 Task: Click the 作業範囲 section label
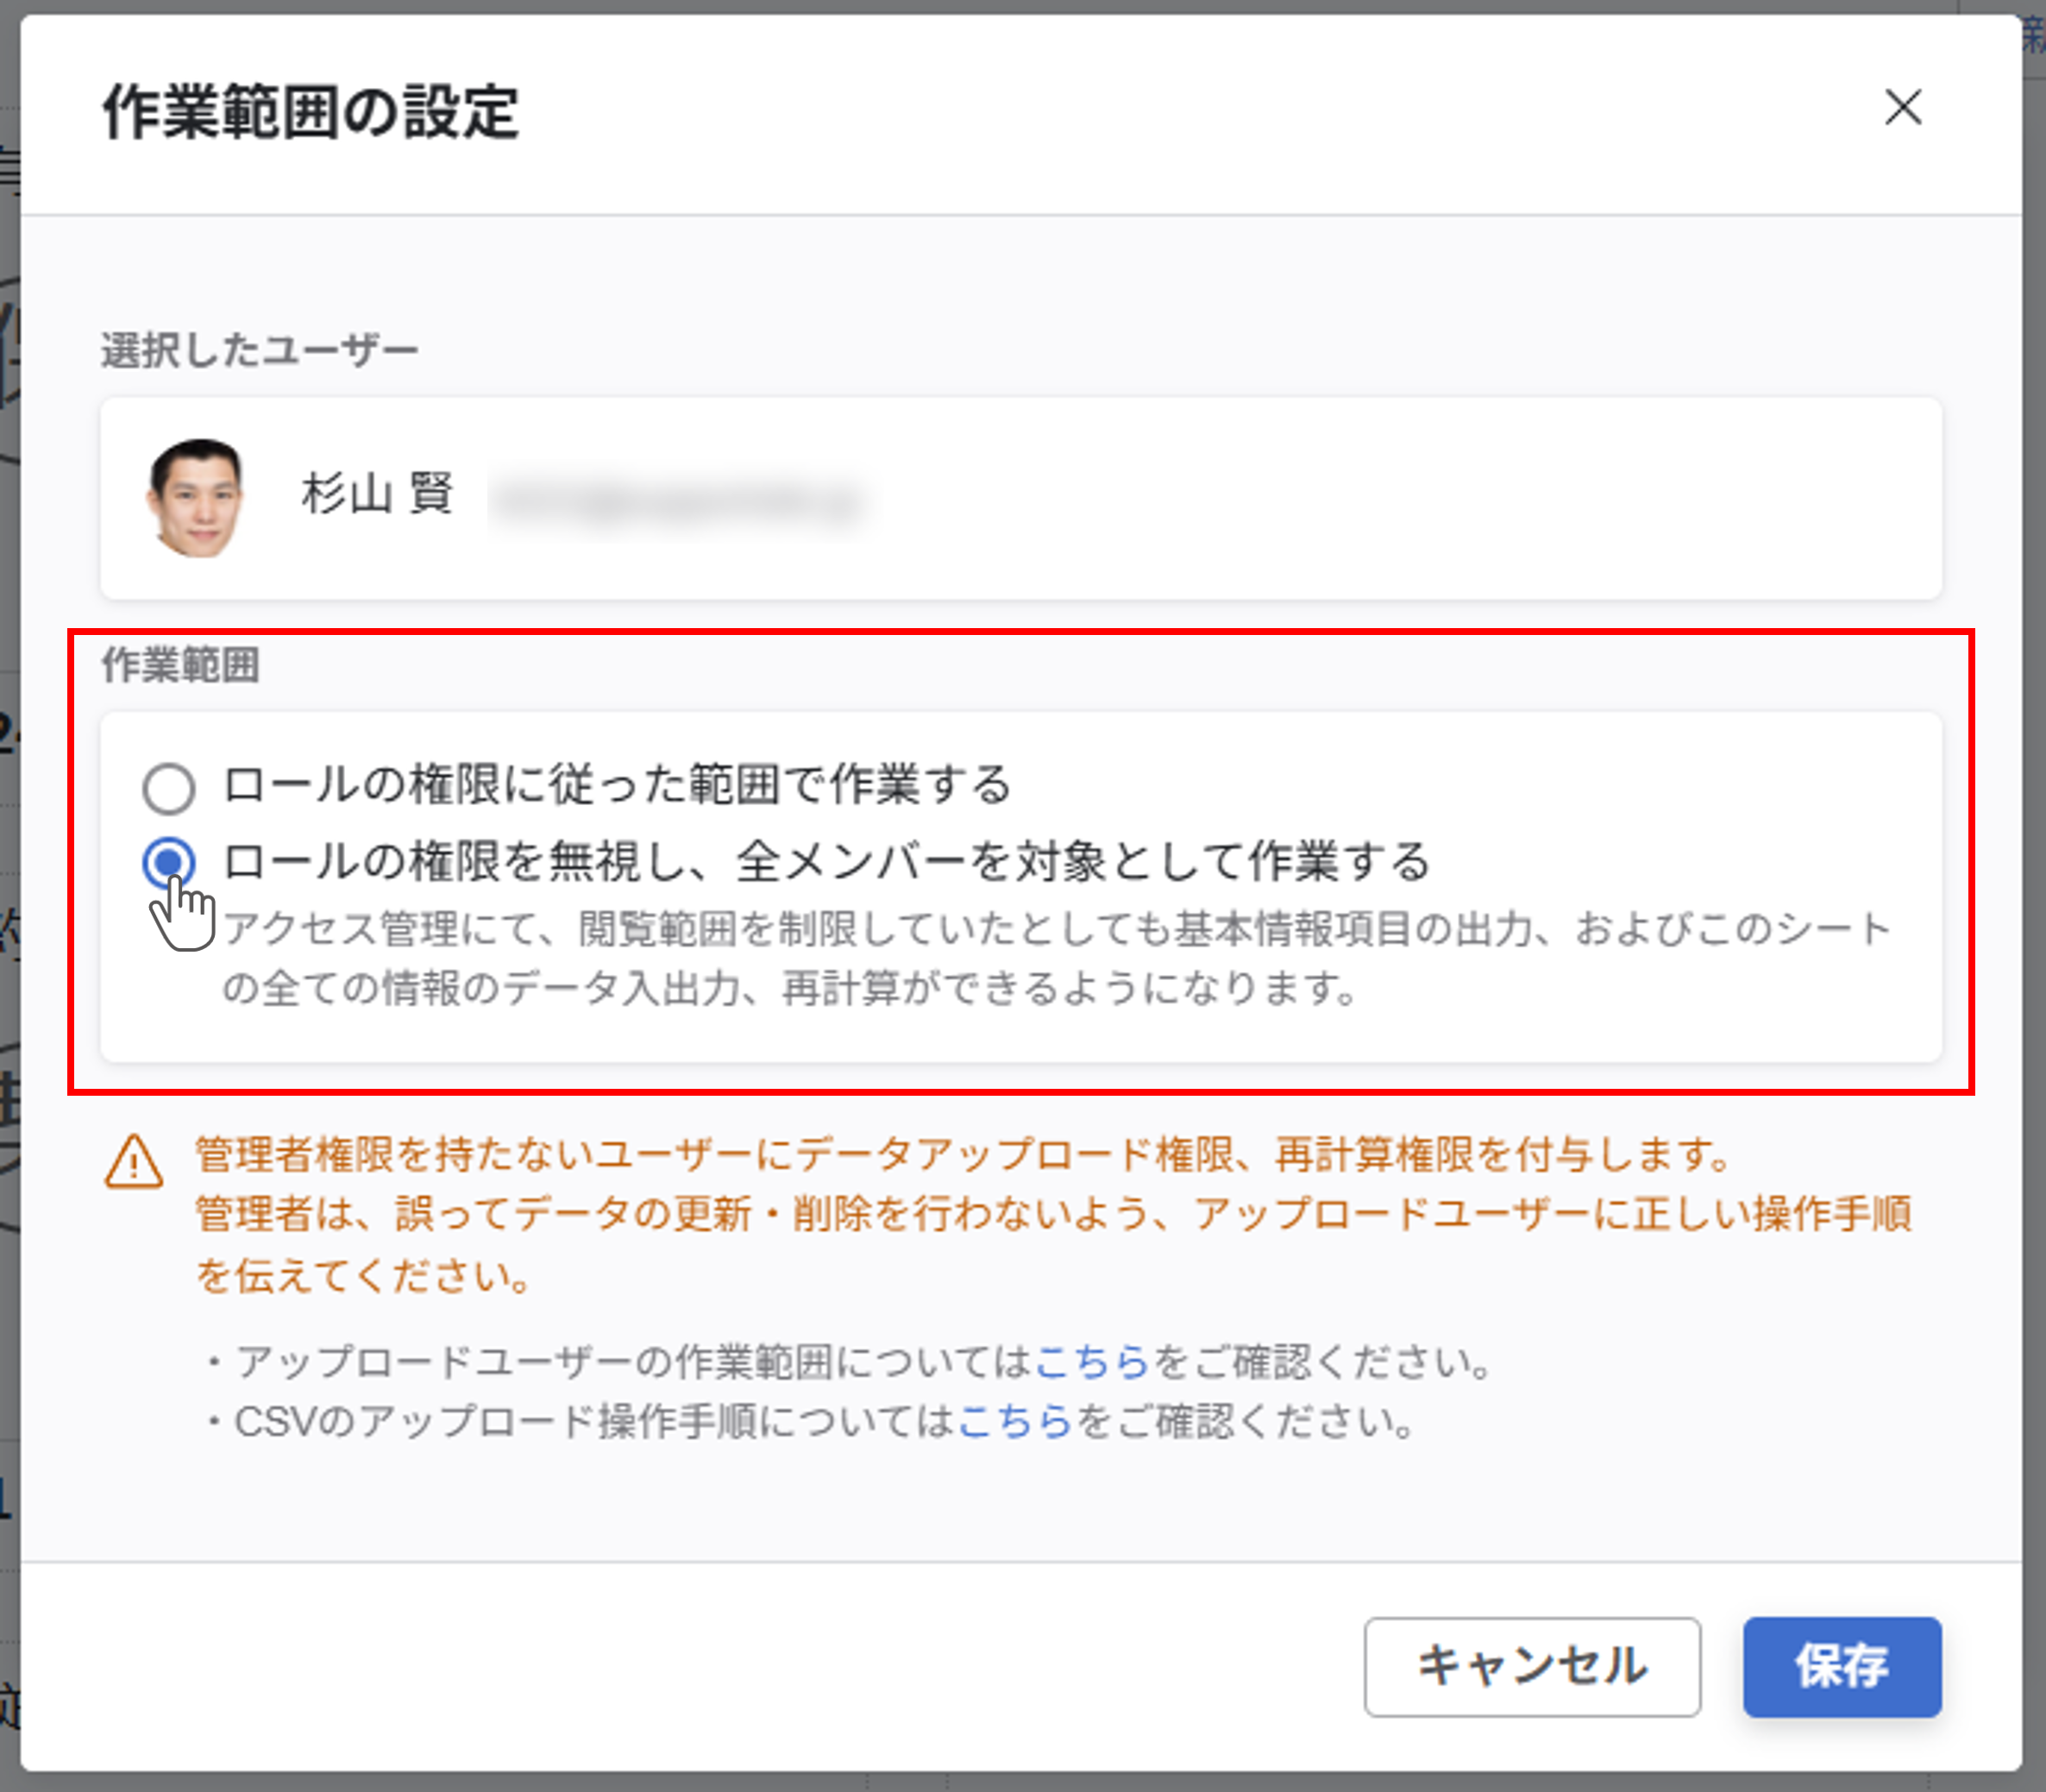coord(181,665)
